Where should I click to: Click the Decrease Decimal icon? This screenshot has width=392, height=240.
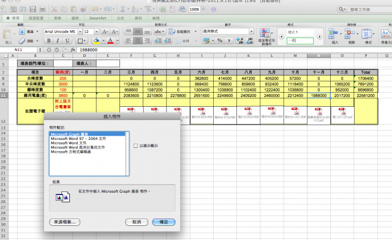click(249, 41)
